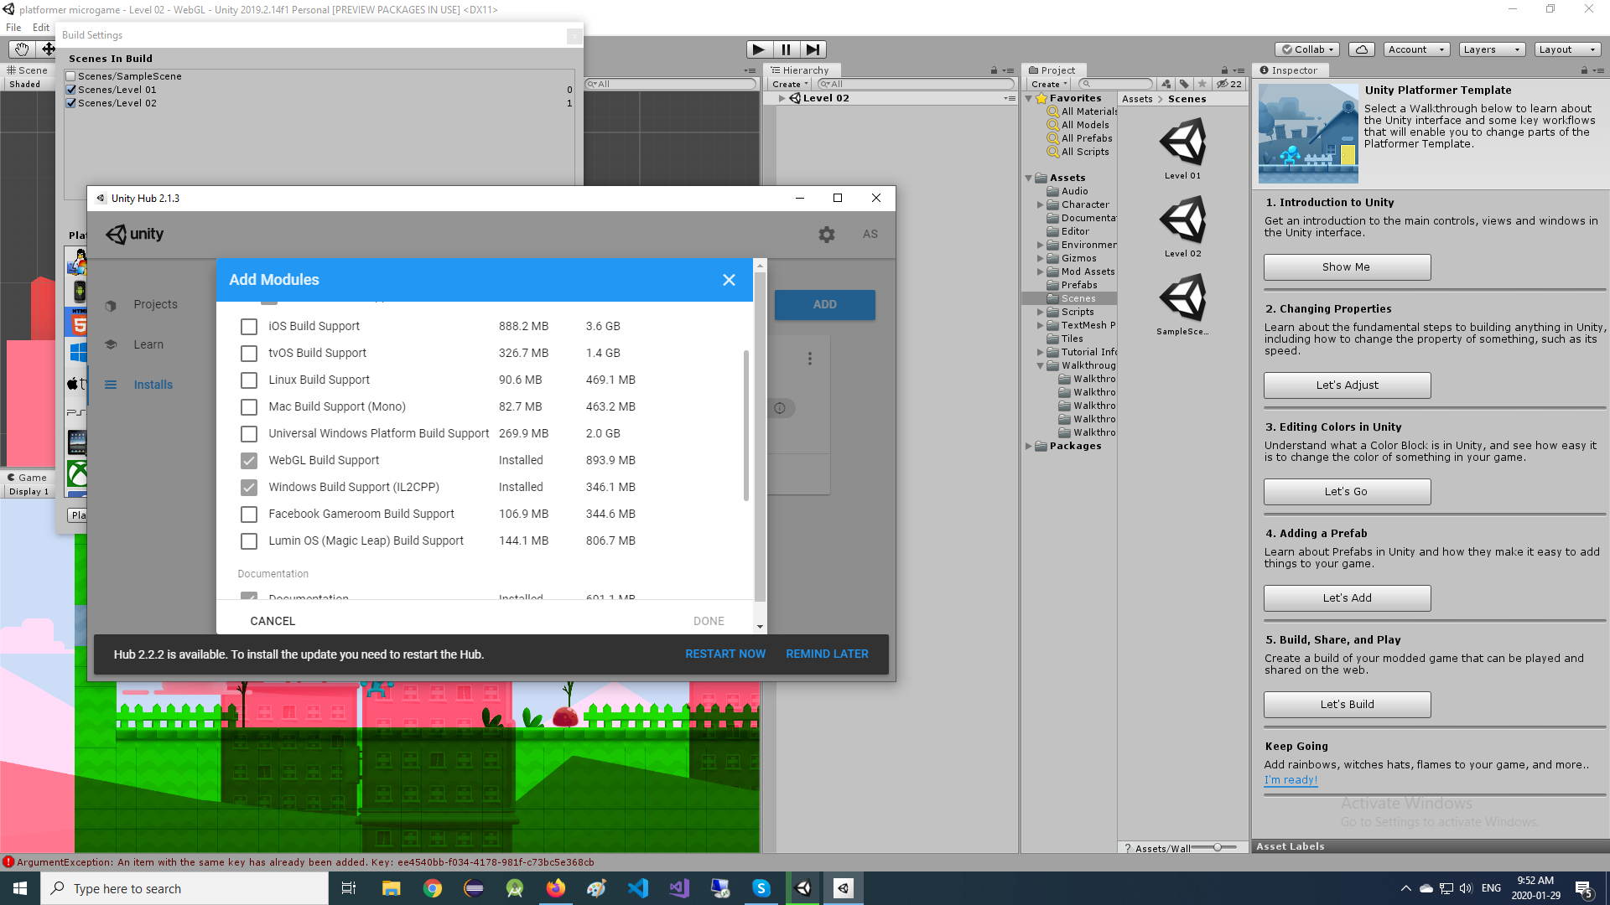Expand the Packages folder

[x=1029, y=447]
